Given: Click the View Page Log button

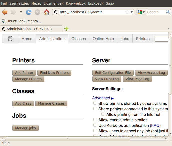Looking at the screenshot, I should [x=137, y=79].
